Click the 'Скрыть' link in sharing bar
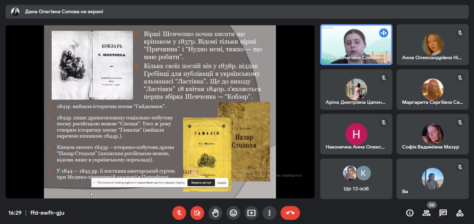The width and height of the screenshot is (474, 224). pos(221,183)
